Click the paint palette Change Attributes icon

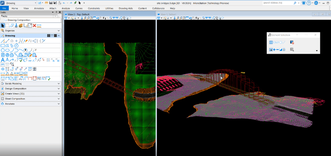point(21,26)
